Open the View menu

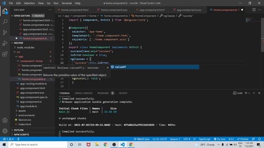click(41, 3)
